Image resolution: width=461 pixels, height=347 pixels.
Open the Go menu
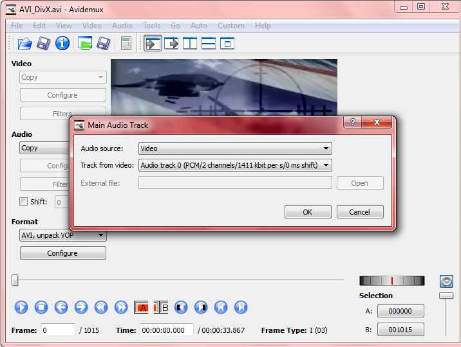pos(175,26)
